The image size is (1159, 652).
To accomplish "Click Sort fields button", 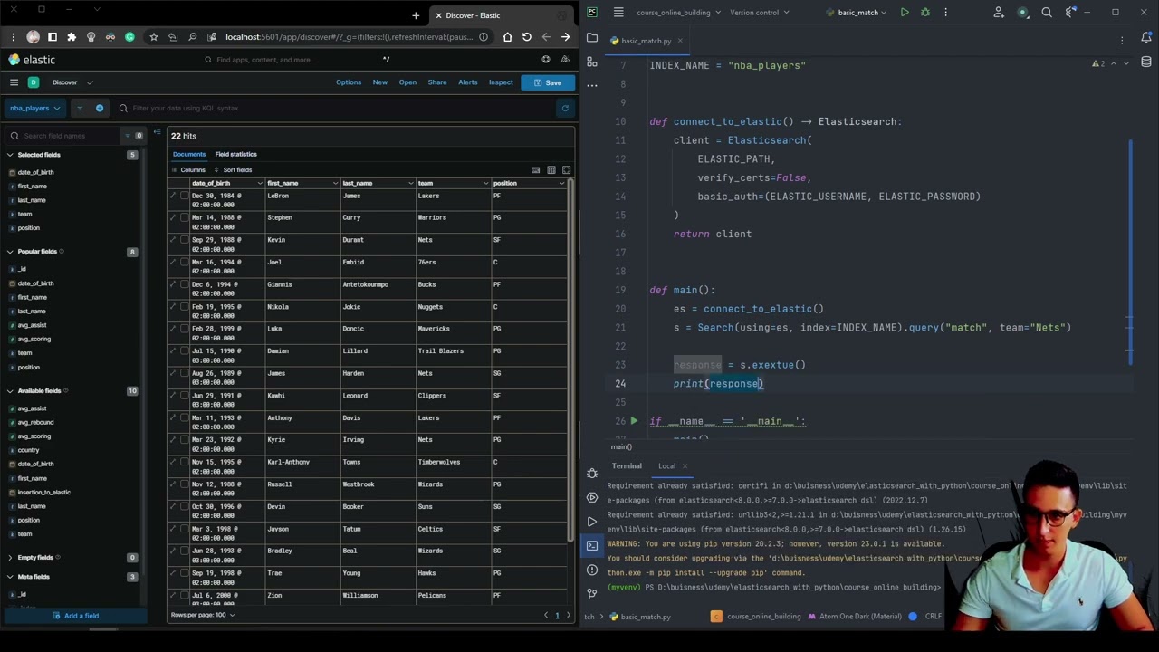I will (x=233, y=170).
